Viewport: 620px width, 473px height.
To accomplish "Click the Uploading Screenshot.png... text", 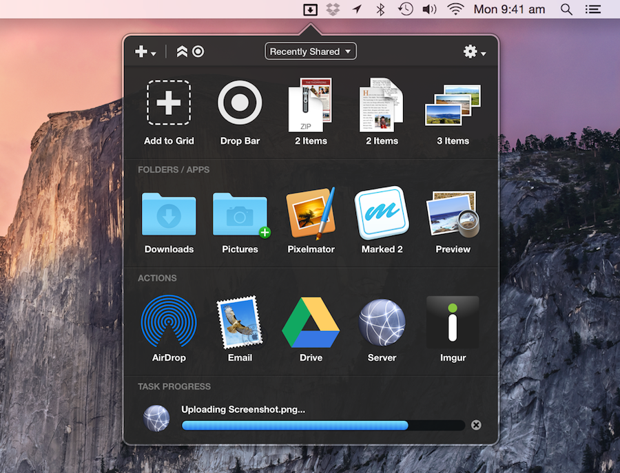I will (243, 410).
